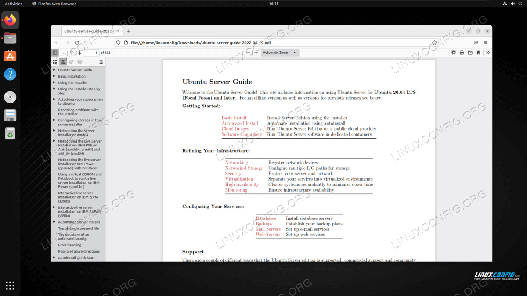Screen dimensions: 527x296
Task: Go to the previous PDF page
Action: [72, 53]
